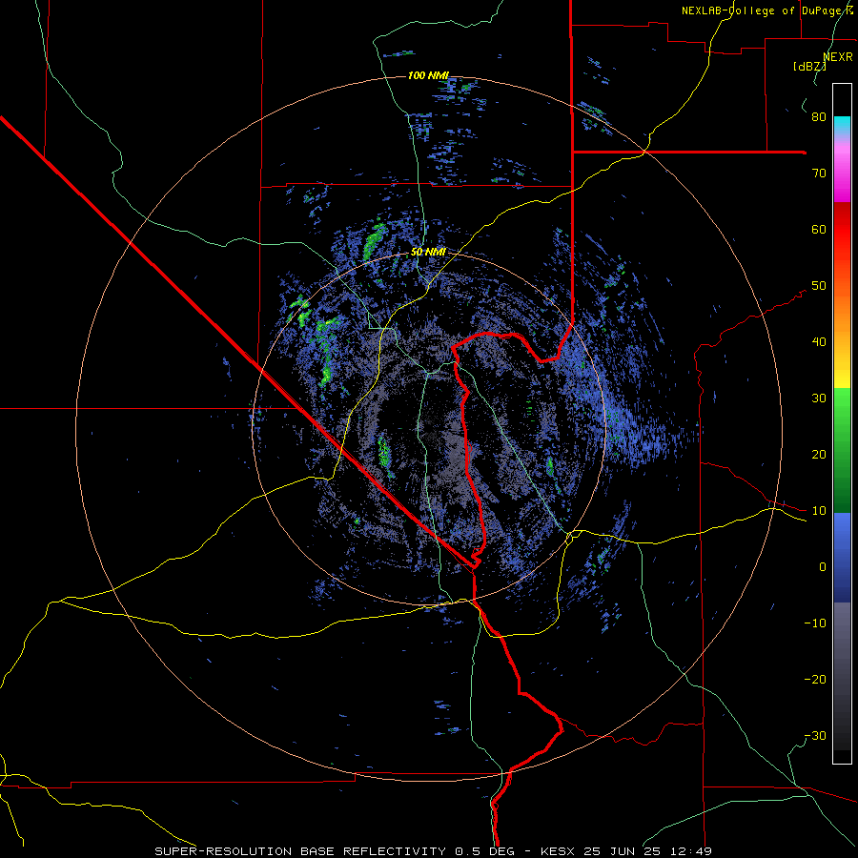
Task: Click the 0 value on dBZ scale
Action: [823, 567]
